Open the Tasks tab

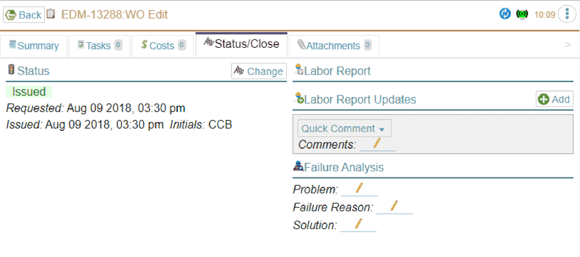(98, 46)
